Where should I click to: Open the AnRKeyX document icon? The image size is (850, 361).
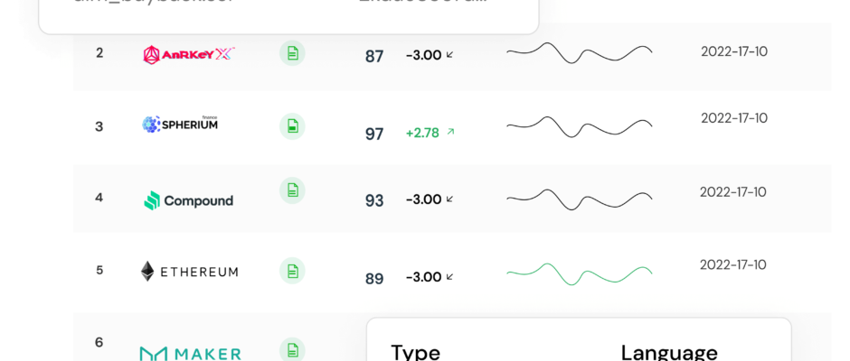click(292, 53)
